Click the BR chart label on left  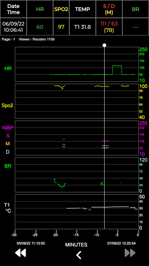coord(8,166)
